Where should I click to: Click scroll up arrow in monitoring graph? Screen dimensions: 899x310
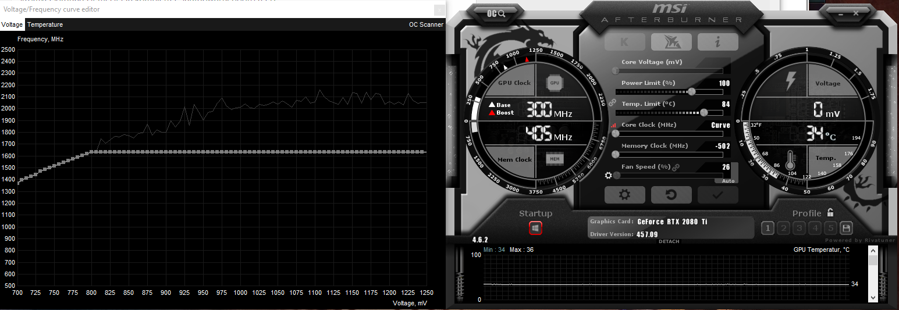(873, 251)
